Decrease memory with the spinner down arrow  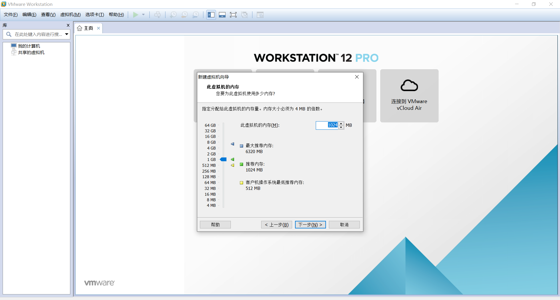[x=341, y=127]
